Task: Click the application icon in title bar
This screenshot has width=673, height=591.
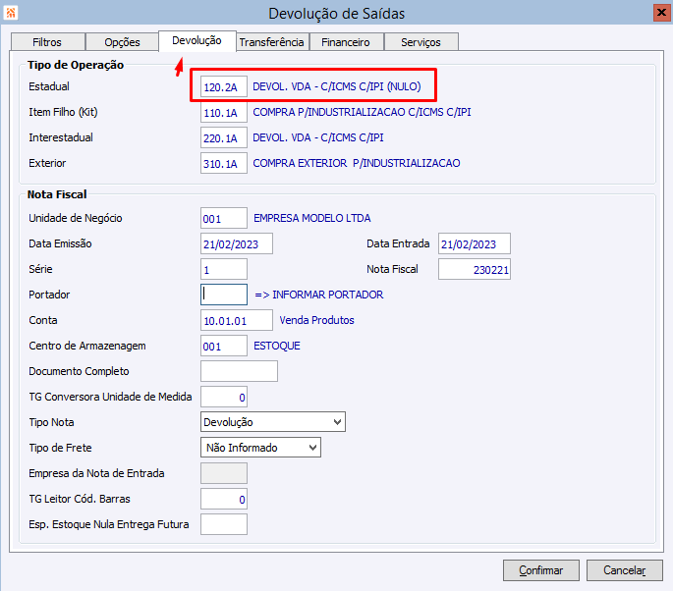Action: [x=11, y=13]
